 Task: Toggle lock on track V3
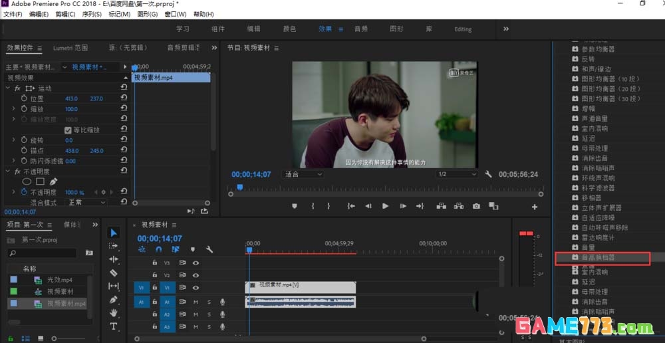click(x=155, y=263)
